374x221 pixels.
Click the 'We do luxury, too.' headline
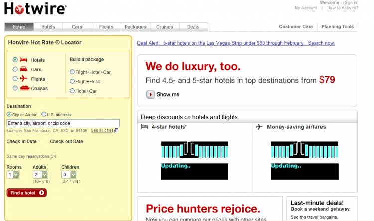(x=193, y=66)
